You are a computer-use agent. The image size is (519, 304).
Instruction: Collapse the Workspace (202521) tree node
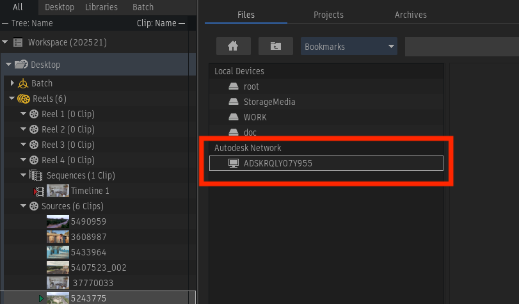coord(5,42)
